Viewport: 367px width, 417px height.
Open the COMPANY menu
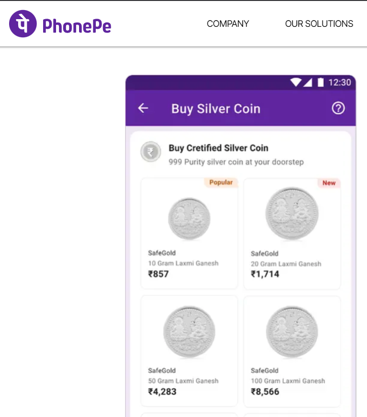point(228,23)
